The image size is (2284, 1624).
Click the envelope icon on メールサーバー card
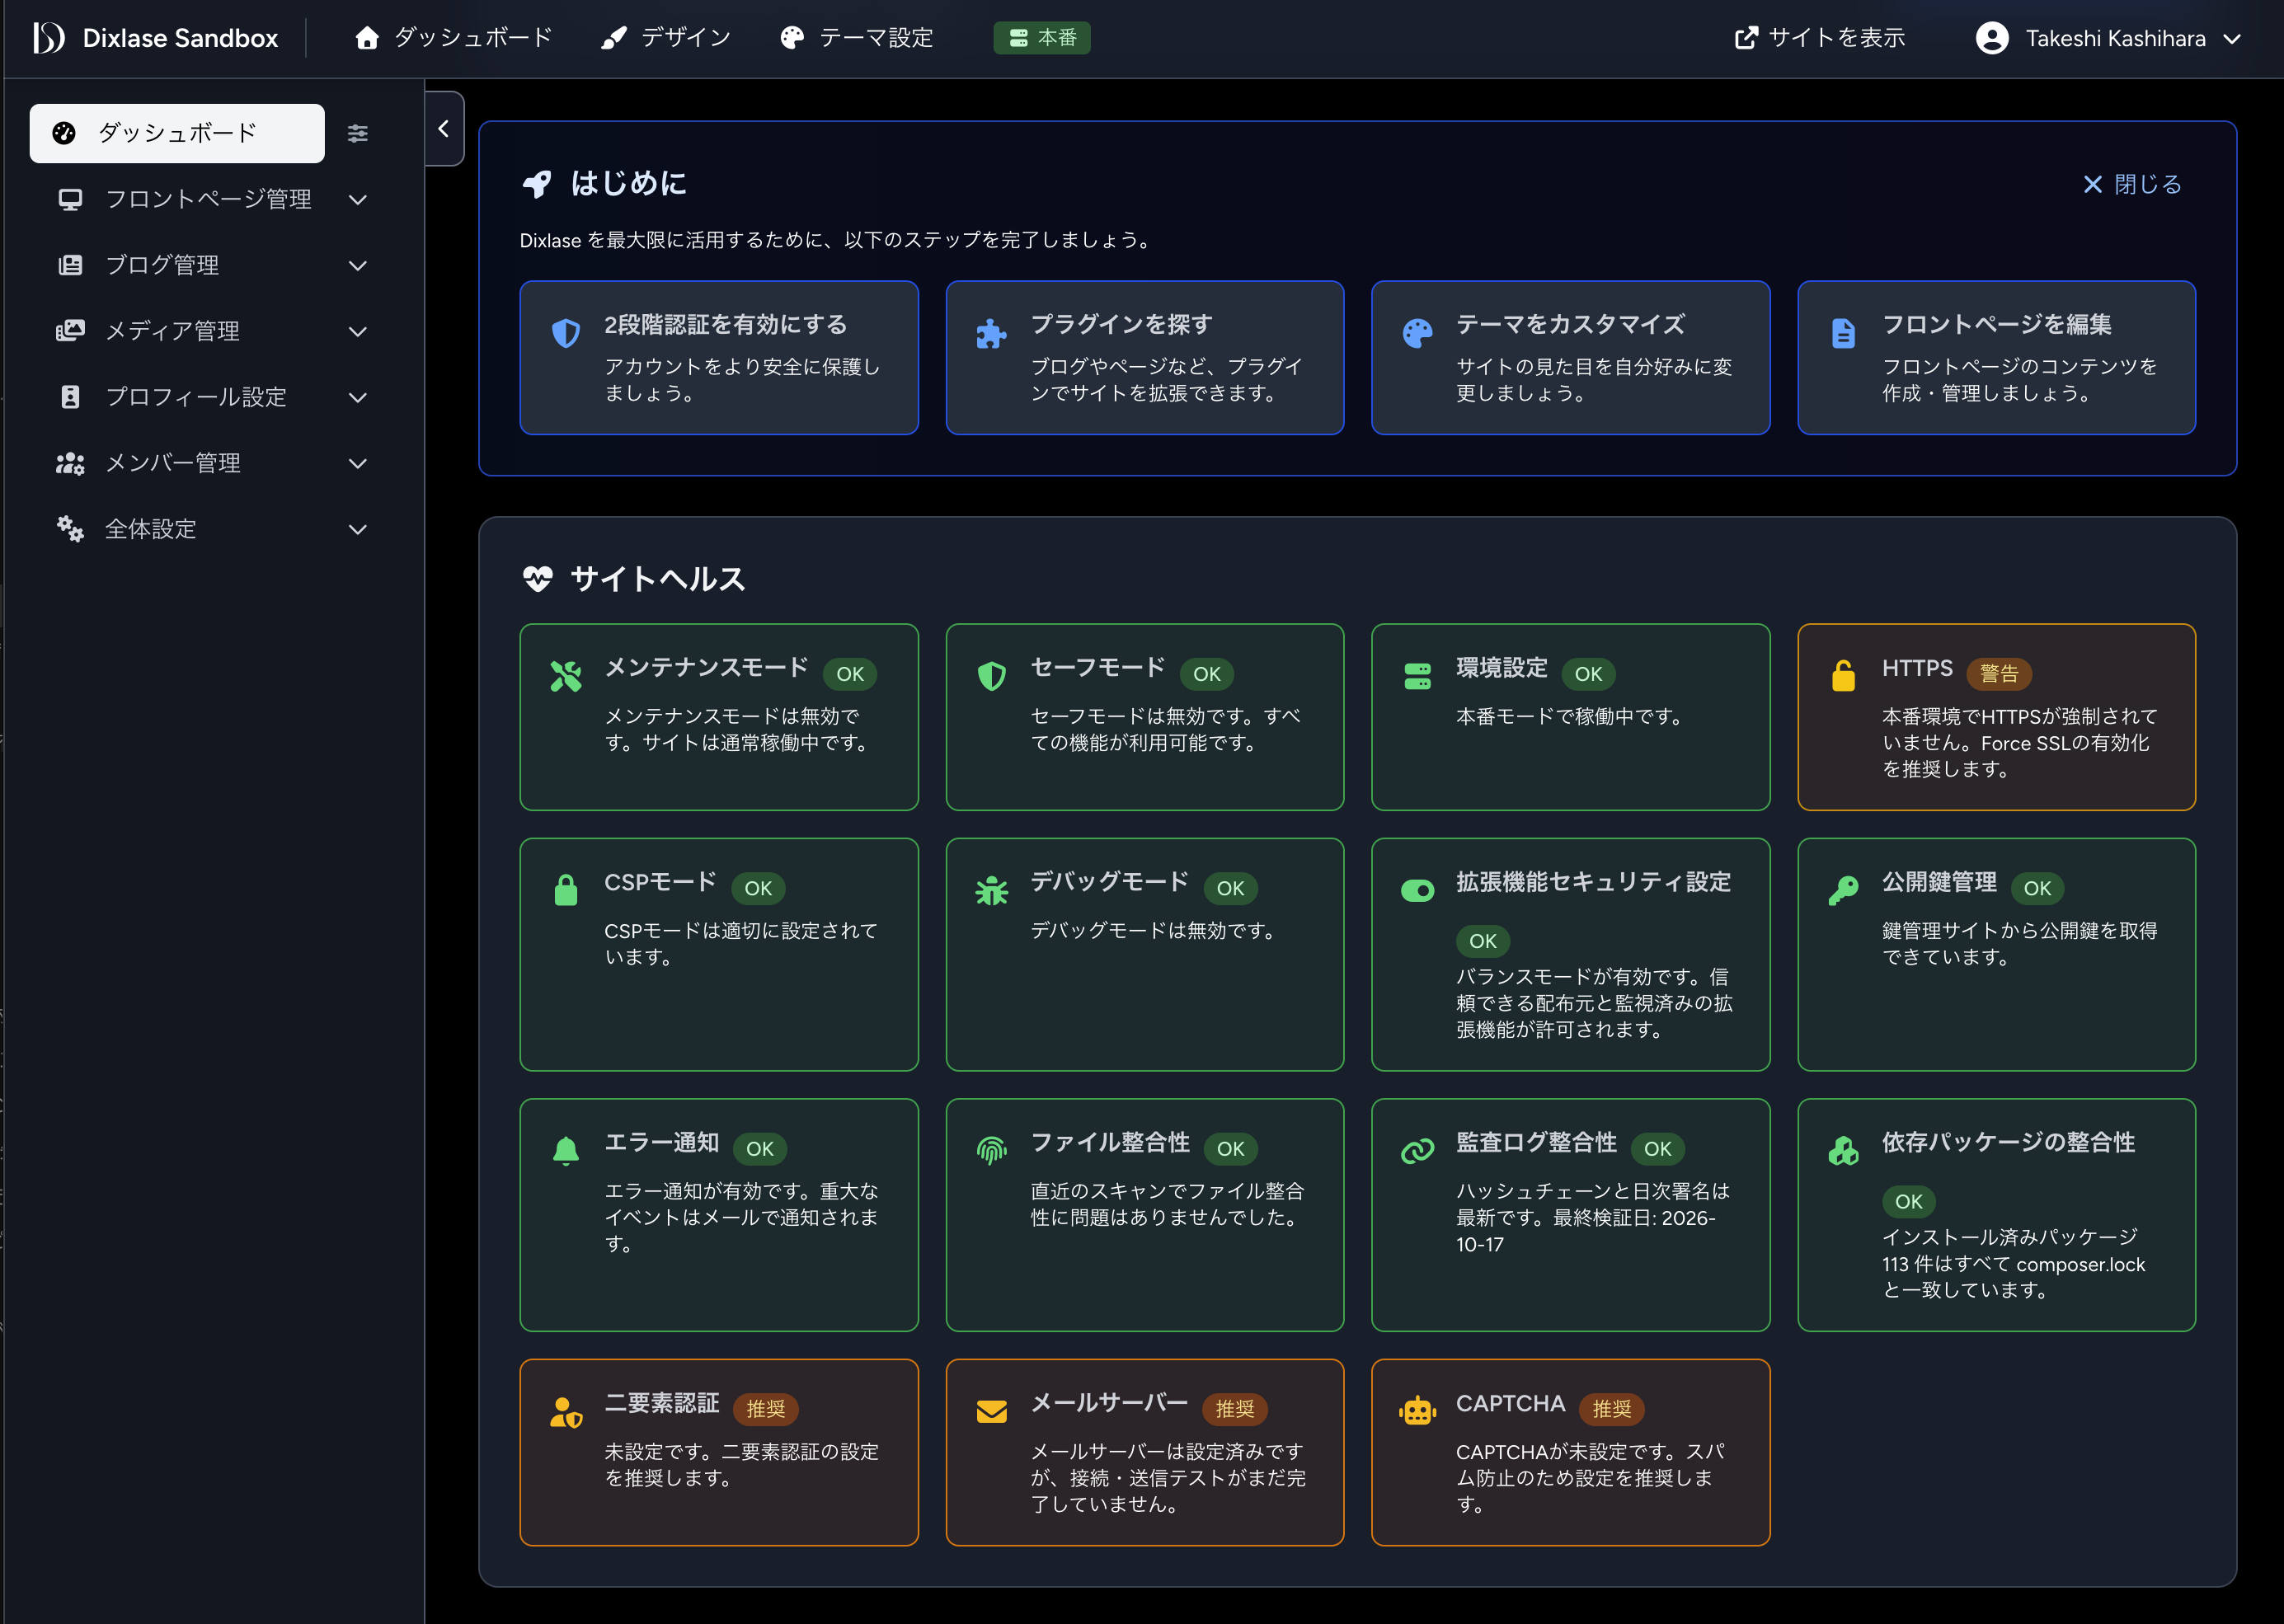point(991,1411)
